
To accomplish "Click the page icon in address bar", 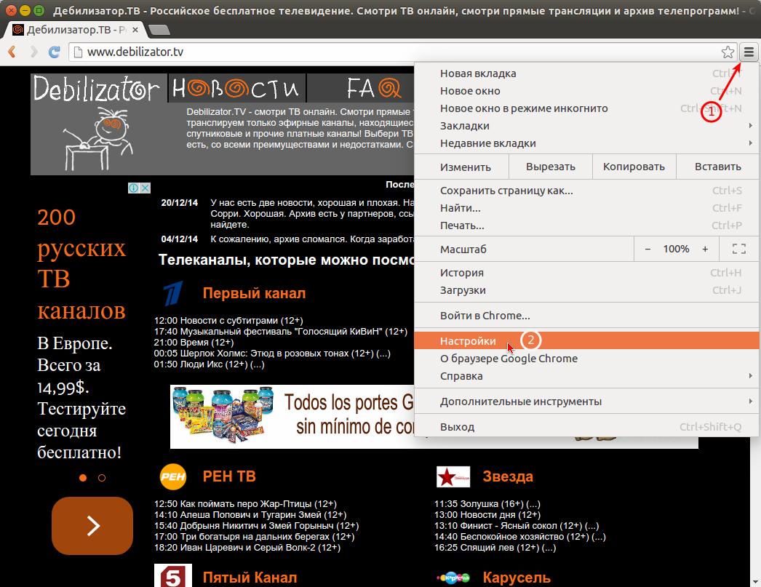I will pos(77,52).
